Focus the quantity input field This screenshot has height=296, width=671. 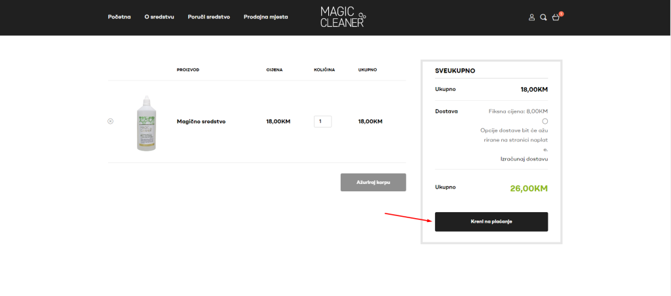[322, 121]
